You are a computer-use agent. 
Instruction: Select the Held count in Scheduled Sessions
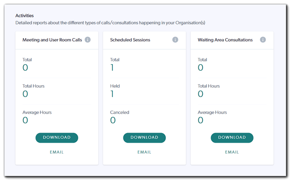[x=113, y=94]
